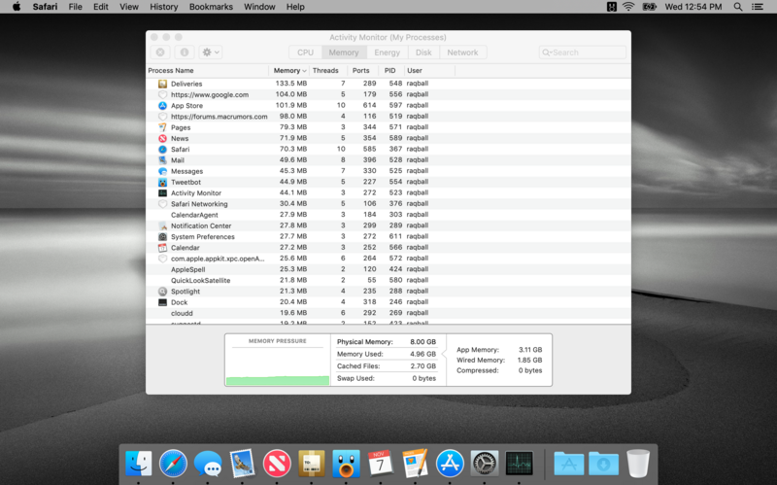Sort by the Ports column header

coord(360,70)
